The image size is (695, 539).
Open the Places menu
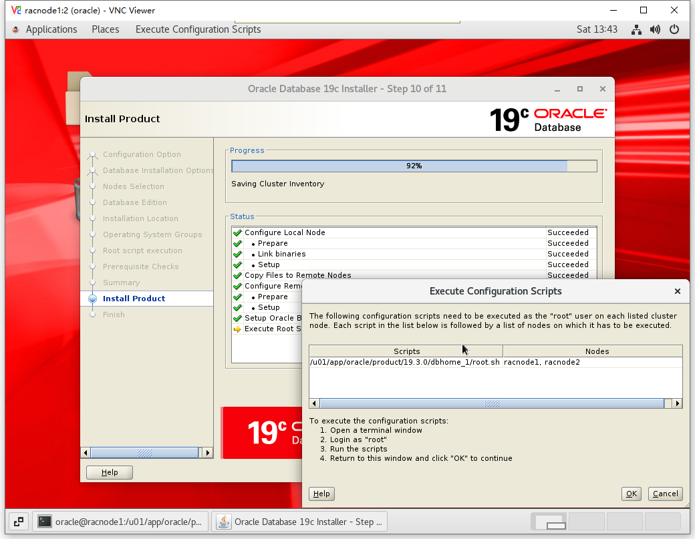tap(106, 29)
